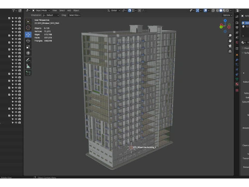Select the highlighted first material slot
Screen dimensions: 249x187
coord(245,23)
